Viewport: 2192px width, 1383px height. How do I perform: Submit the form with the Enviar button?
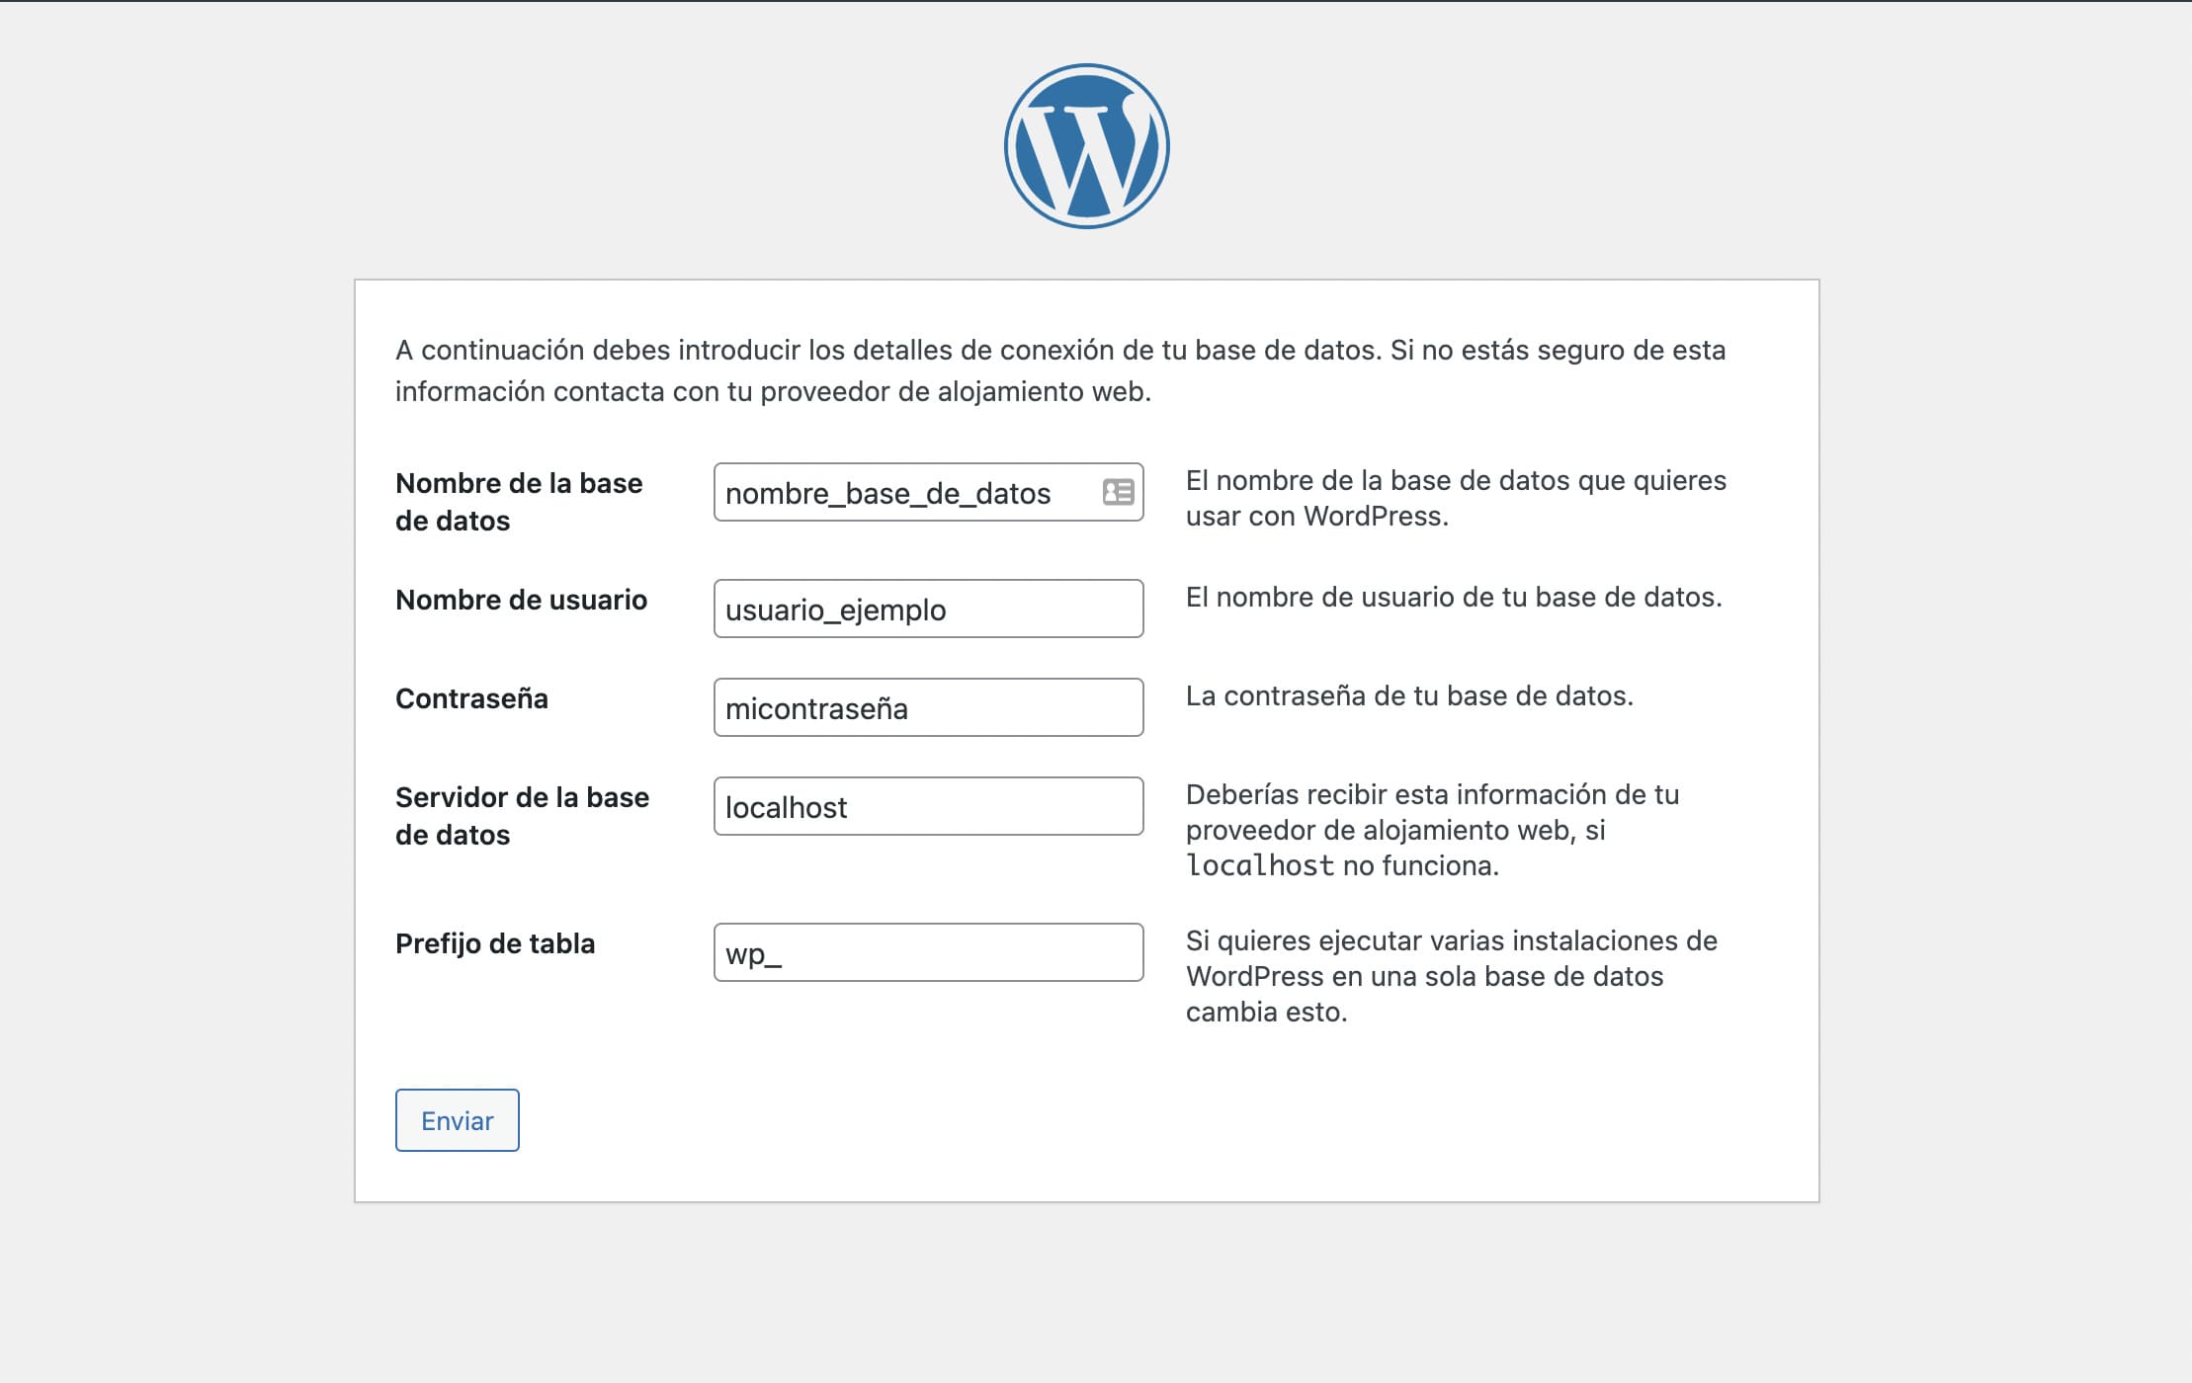[x=458, y=1120]
